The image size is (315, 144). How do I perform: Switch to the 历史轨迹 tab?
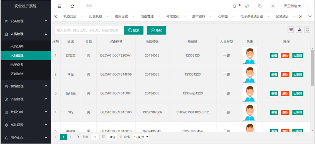point(96,17)
